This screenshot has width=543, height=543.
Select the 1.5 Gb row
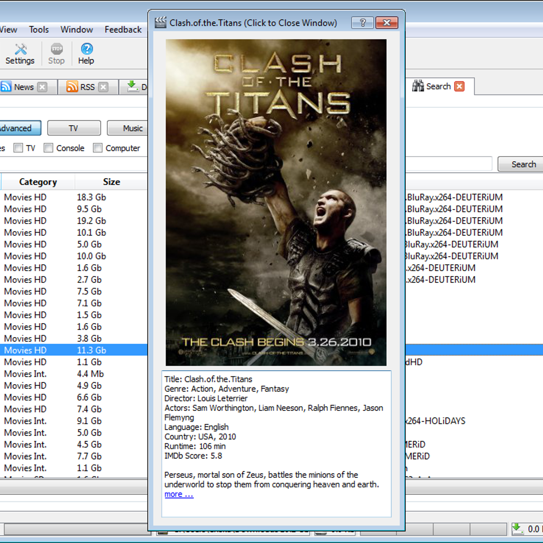pyautogui.click(x=74, y=315)
